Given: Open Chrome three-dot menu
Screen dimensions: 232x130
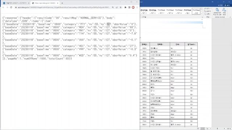Looking at the screenshot, I should [x=137, y=7].
